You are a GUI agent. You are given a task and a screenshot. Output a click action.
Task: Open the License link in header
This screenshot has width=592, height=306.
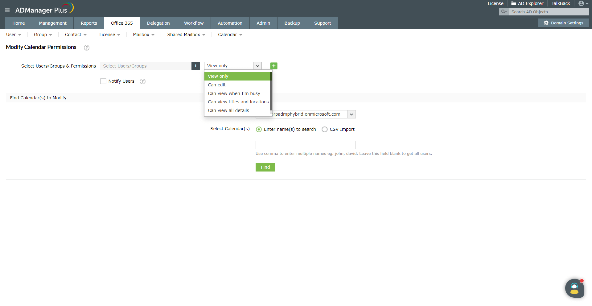pyautogui.click(x=495, y=3)
